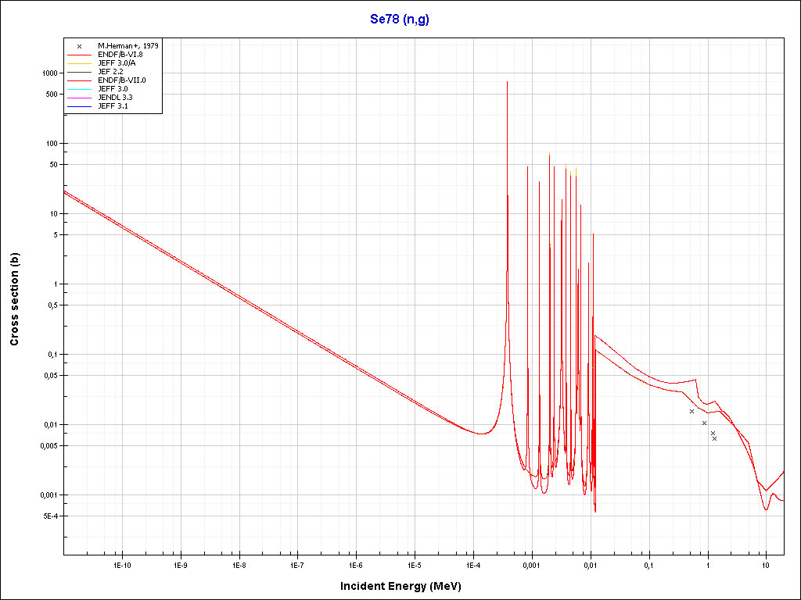Click the 1E-5 tick label on x-axis
The image size is (801, 600).
[x=414, y=565]
